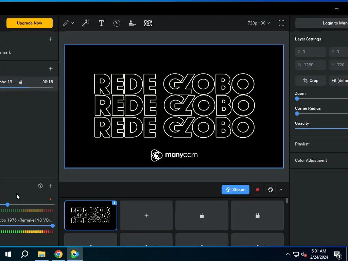348x261 pixels.
Task: Take a snapshot with shutter icon
Action: pyautogui.click(x=270, y=190)
